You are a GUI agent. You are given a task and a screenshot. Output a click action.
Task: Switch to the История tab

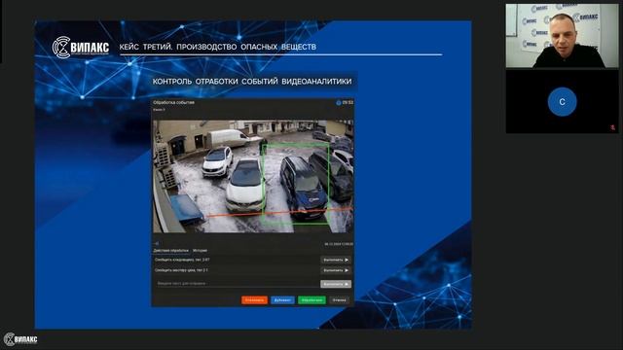click(x=200, y=251)
